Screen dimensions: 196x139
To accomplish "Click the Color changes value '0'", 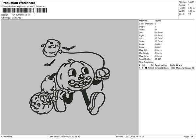I will 155,24.
